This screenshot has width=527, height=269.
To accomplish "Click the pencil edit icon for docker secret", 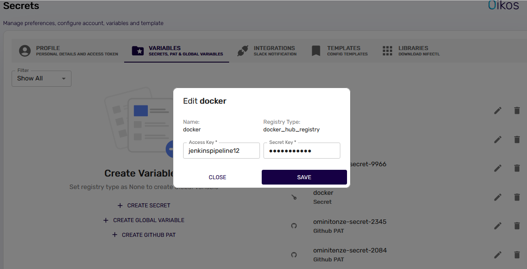I will [x=498, y=197].
